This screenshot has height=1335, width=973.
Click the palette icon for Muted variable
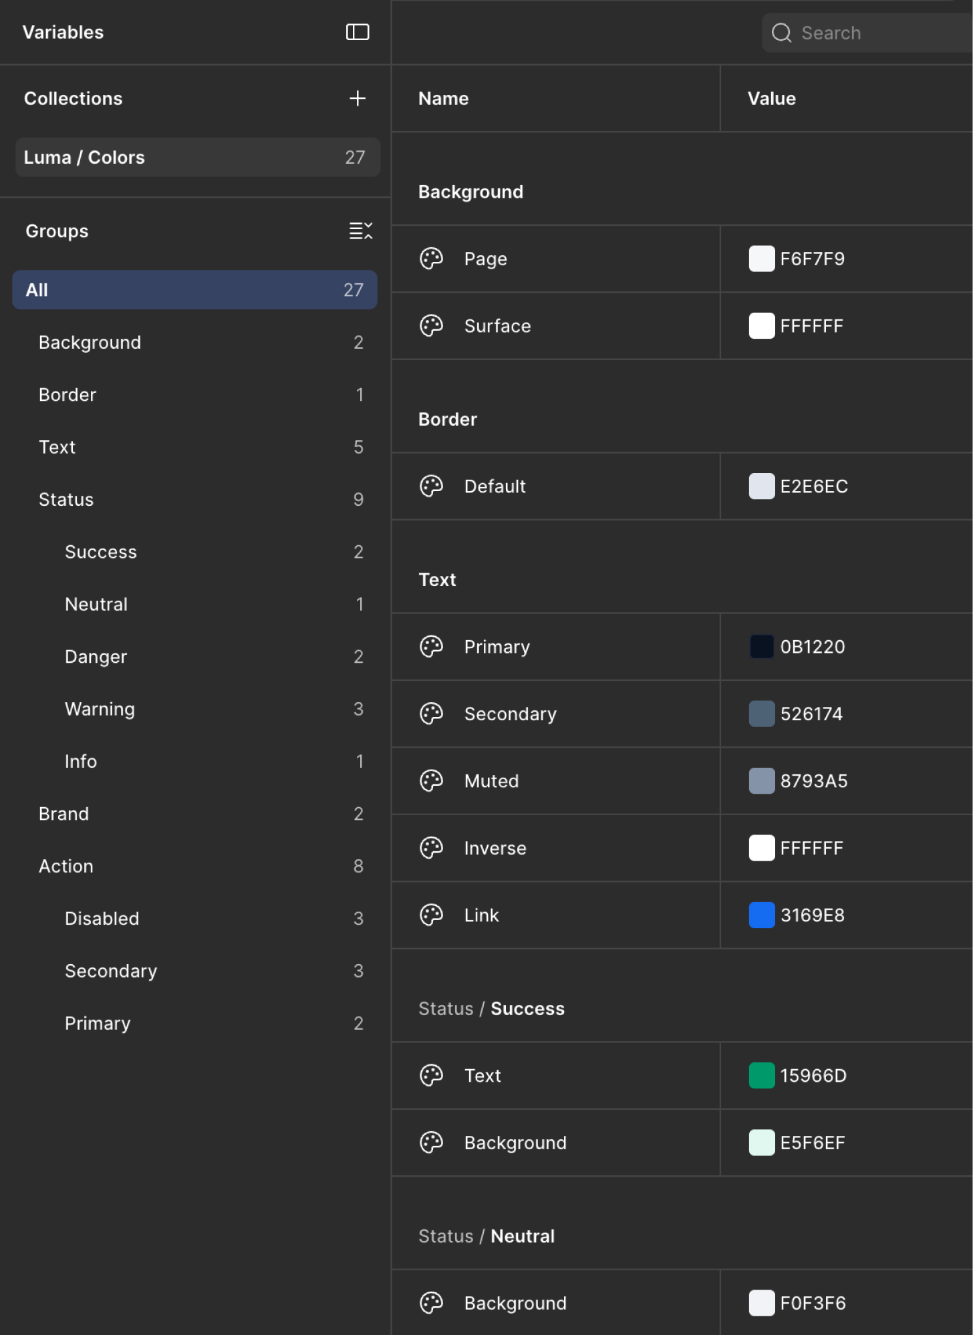[x=431, y=781]
